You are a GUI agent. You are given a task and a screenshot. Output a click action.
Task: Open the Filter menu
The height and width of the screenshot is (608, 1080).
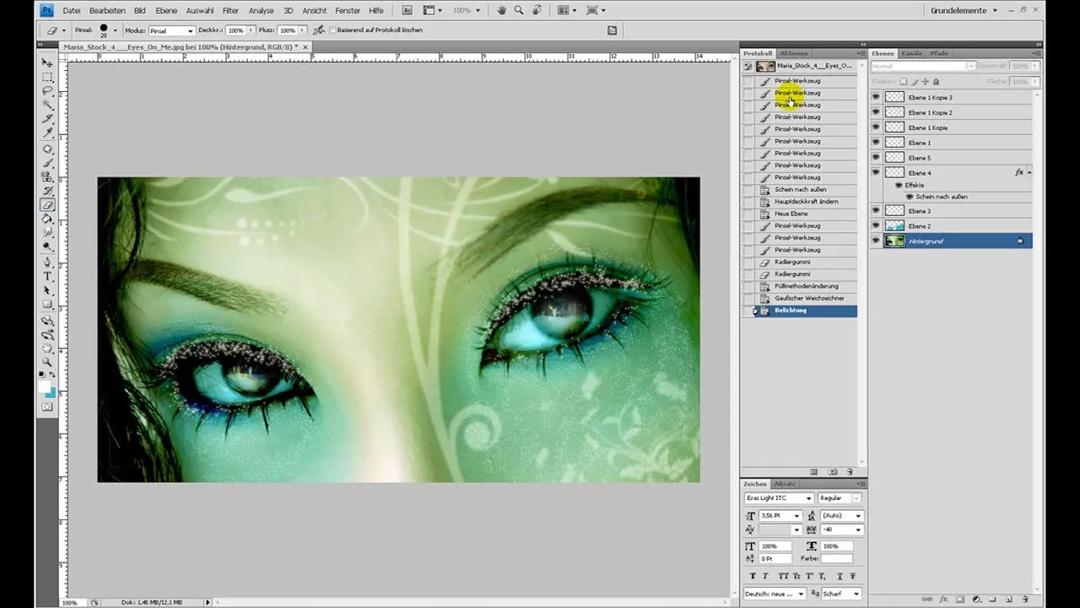230,10
